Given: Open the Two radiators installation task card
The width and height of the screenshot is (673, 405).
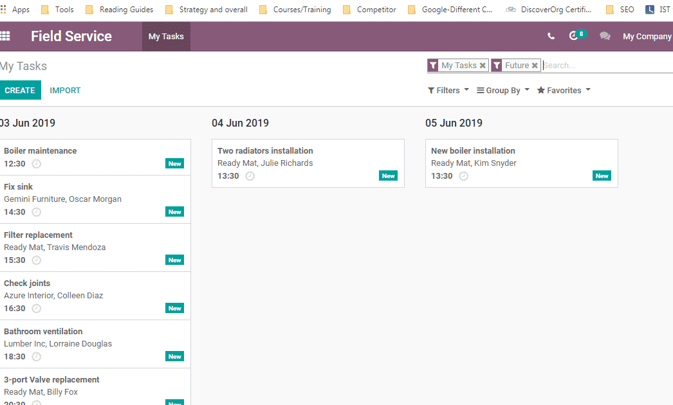Looking at the screenshot, I should (x=308, y=163).
